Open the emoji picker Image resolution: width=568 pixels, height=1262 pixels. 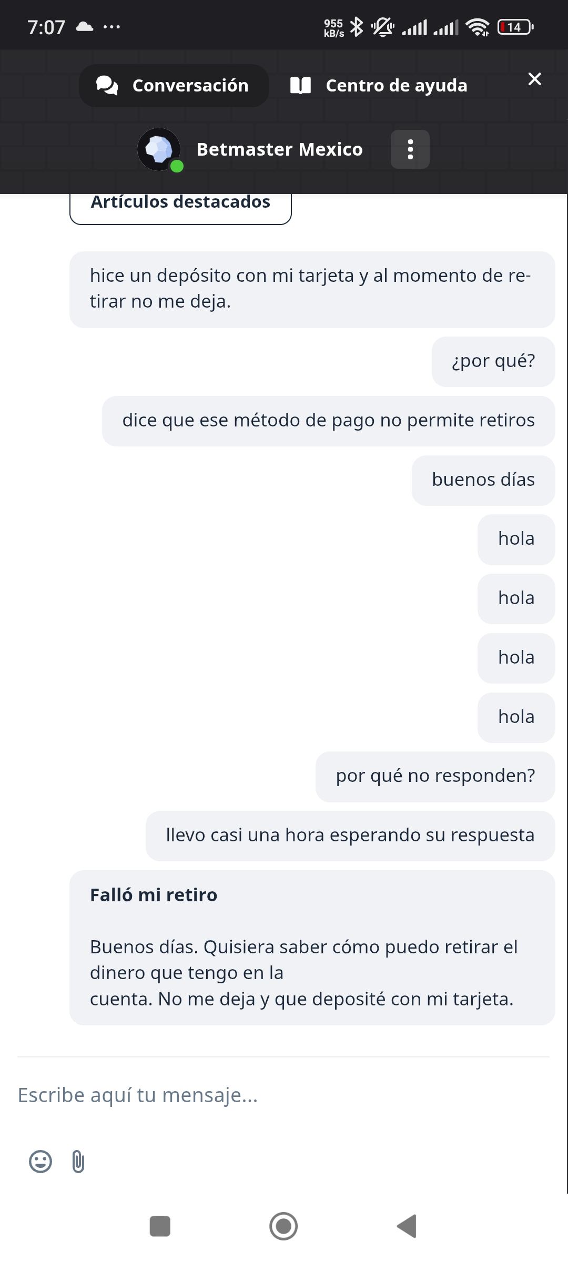40,1162
